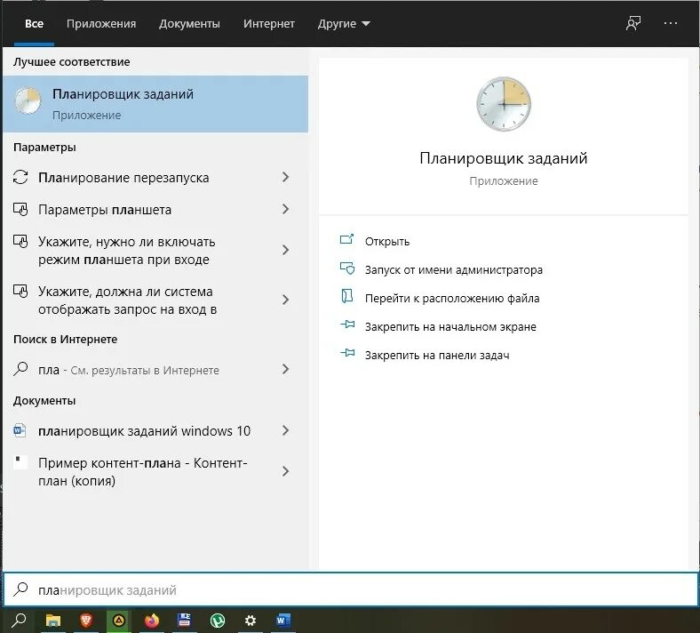Open Планировщик заданий best match result

click(x=155, y=104)
